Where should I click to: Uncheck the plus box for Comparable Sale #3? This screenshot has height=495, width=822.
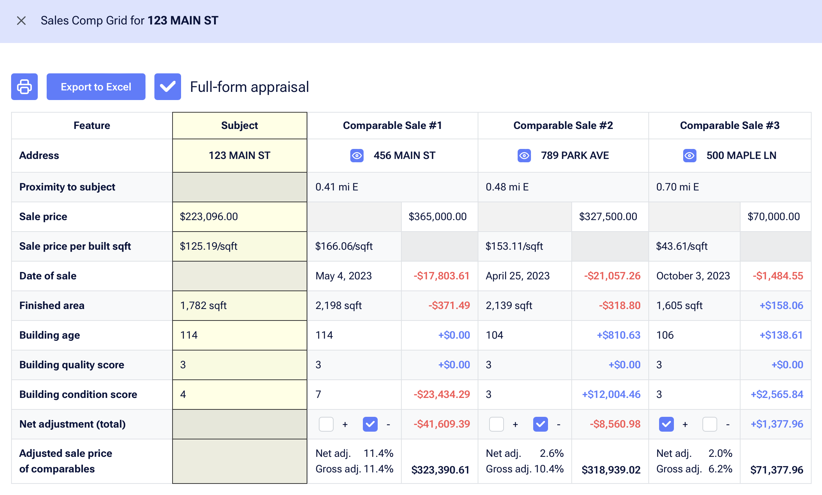click(666, 424)
